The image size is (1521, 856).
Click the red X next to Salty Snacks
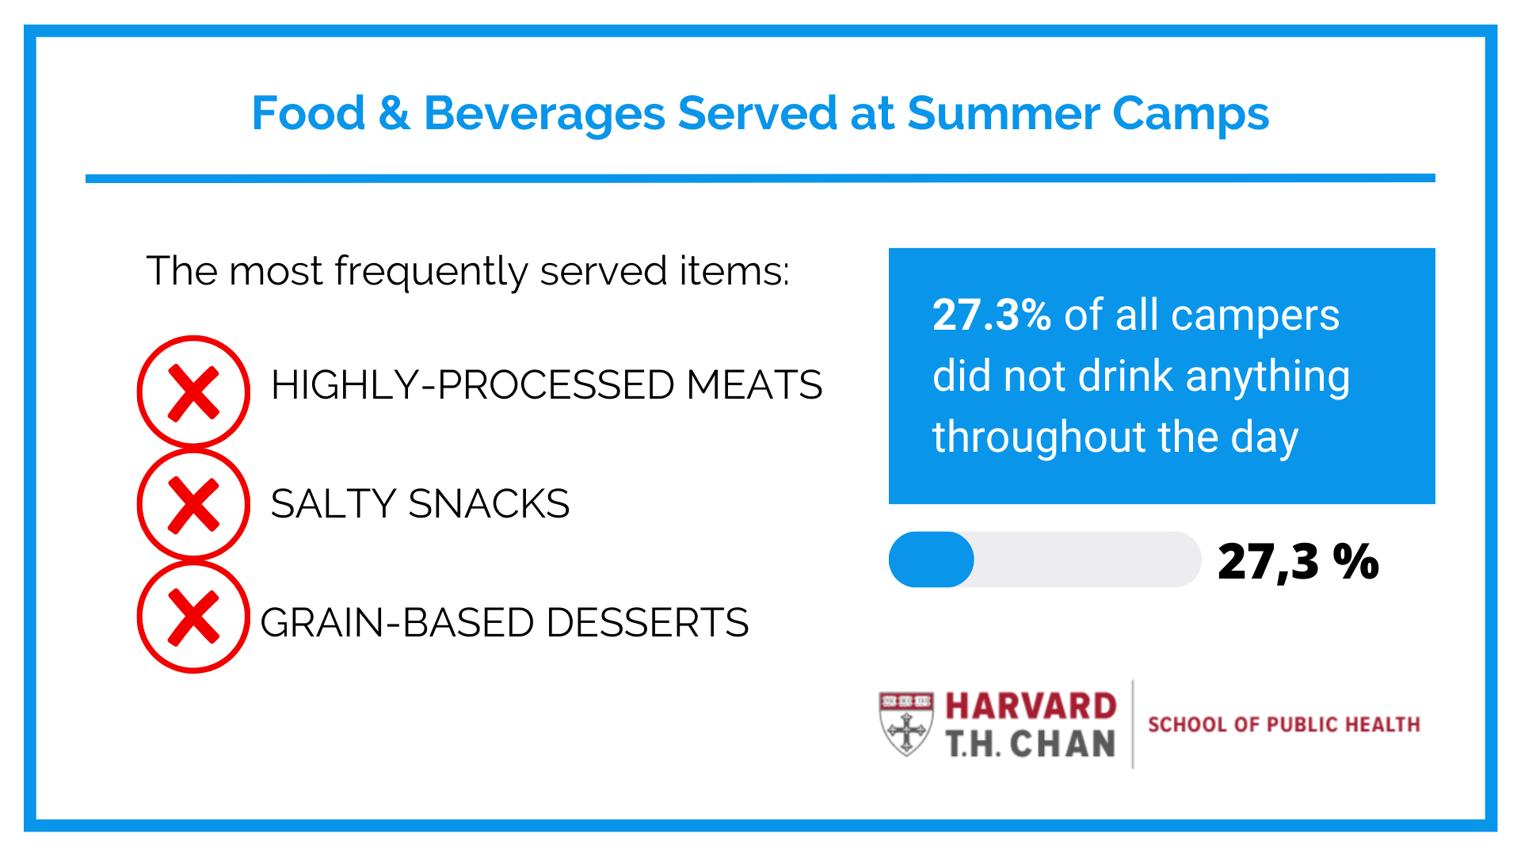click(x=193, y=505)
